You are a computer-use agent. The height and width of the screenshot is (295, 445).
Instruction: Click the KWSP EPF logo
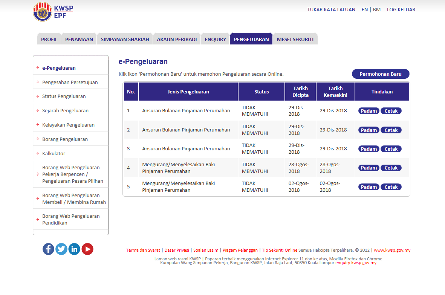53,12
